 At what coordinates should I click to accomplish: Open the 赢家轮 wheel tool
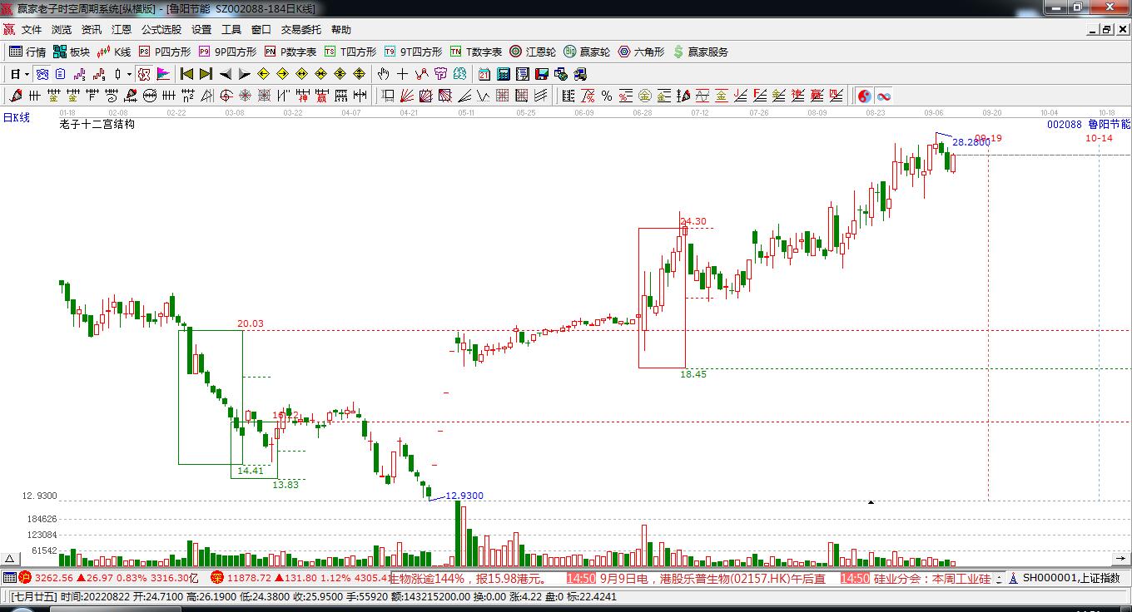pyautogui.click(x=587, y=52)
